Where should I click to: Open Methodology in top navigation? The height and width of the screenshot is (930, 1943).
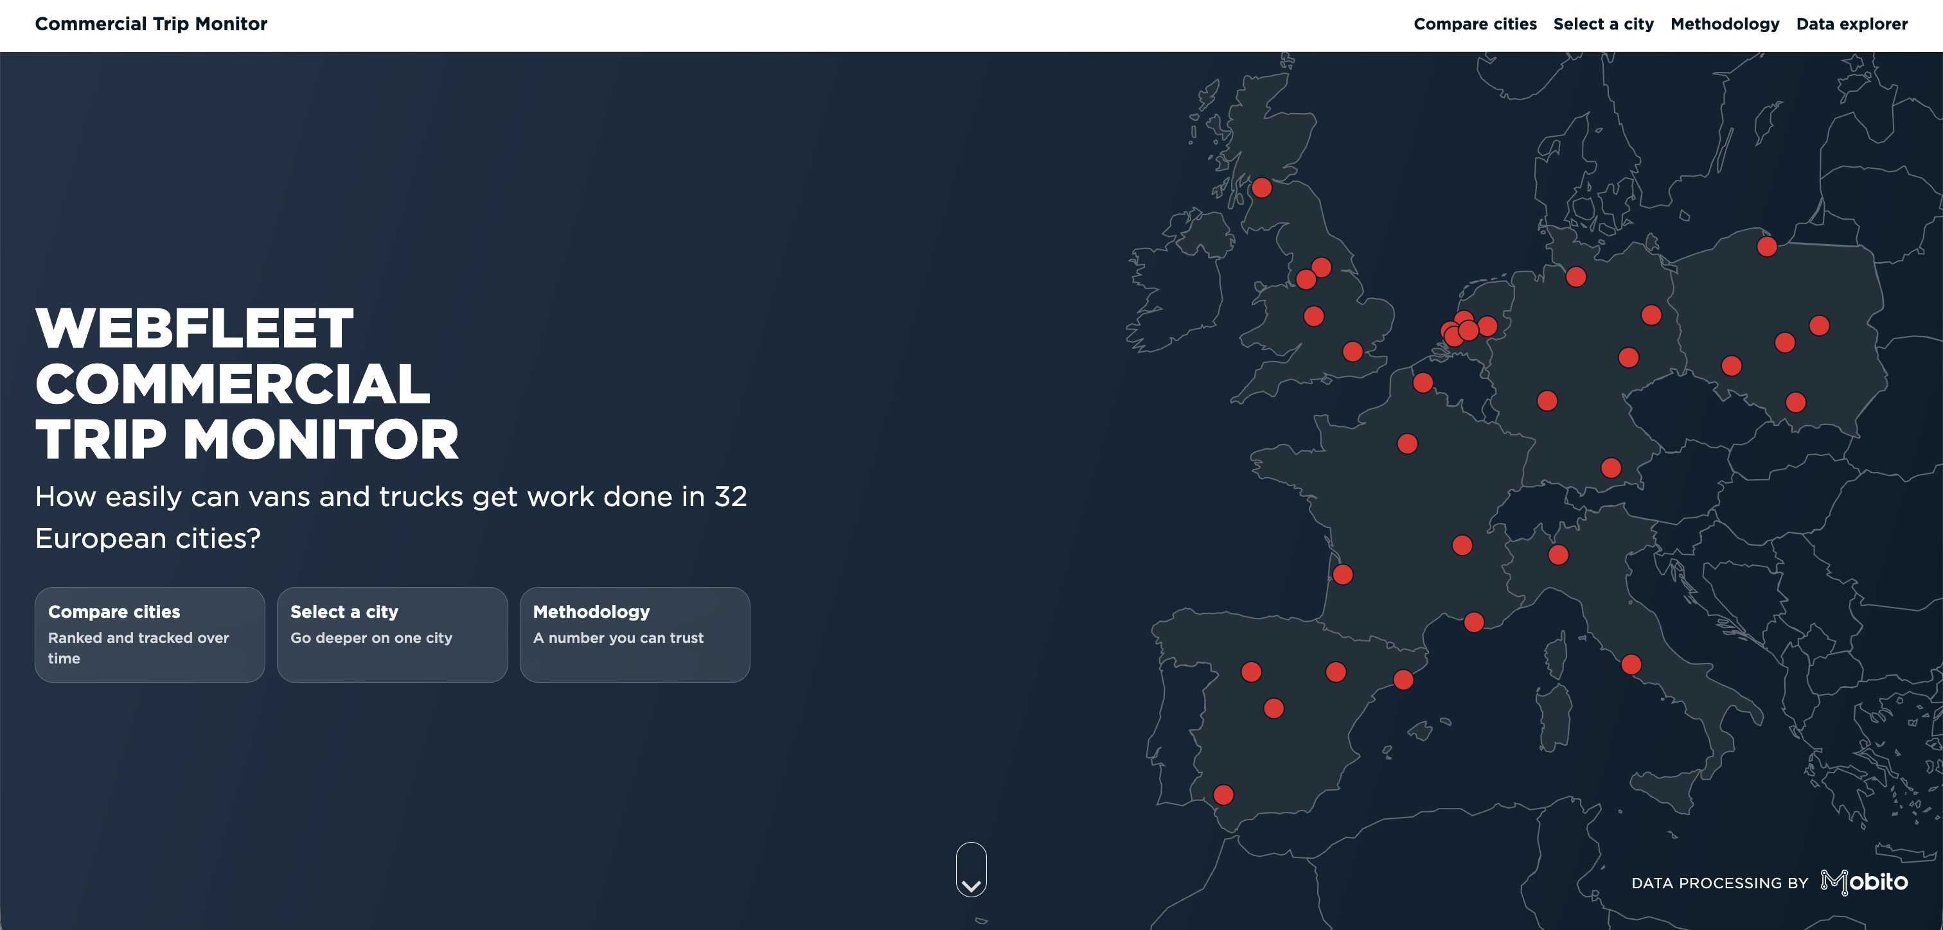1725,24
